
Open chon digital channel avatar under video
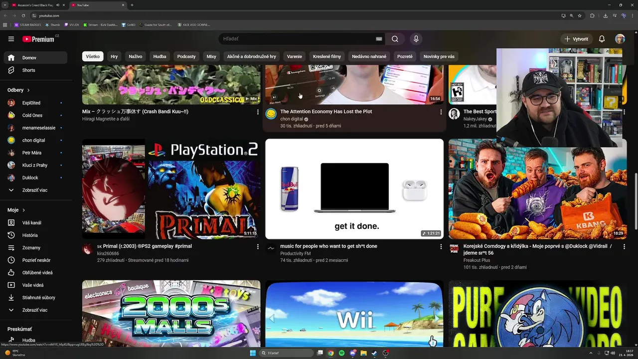coord(271,114)
